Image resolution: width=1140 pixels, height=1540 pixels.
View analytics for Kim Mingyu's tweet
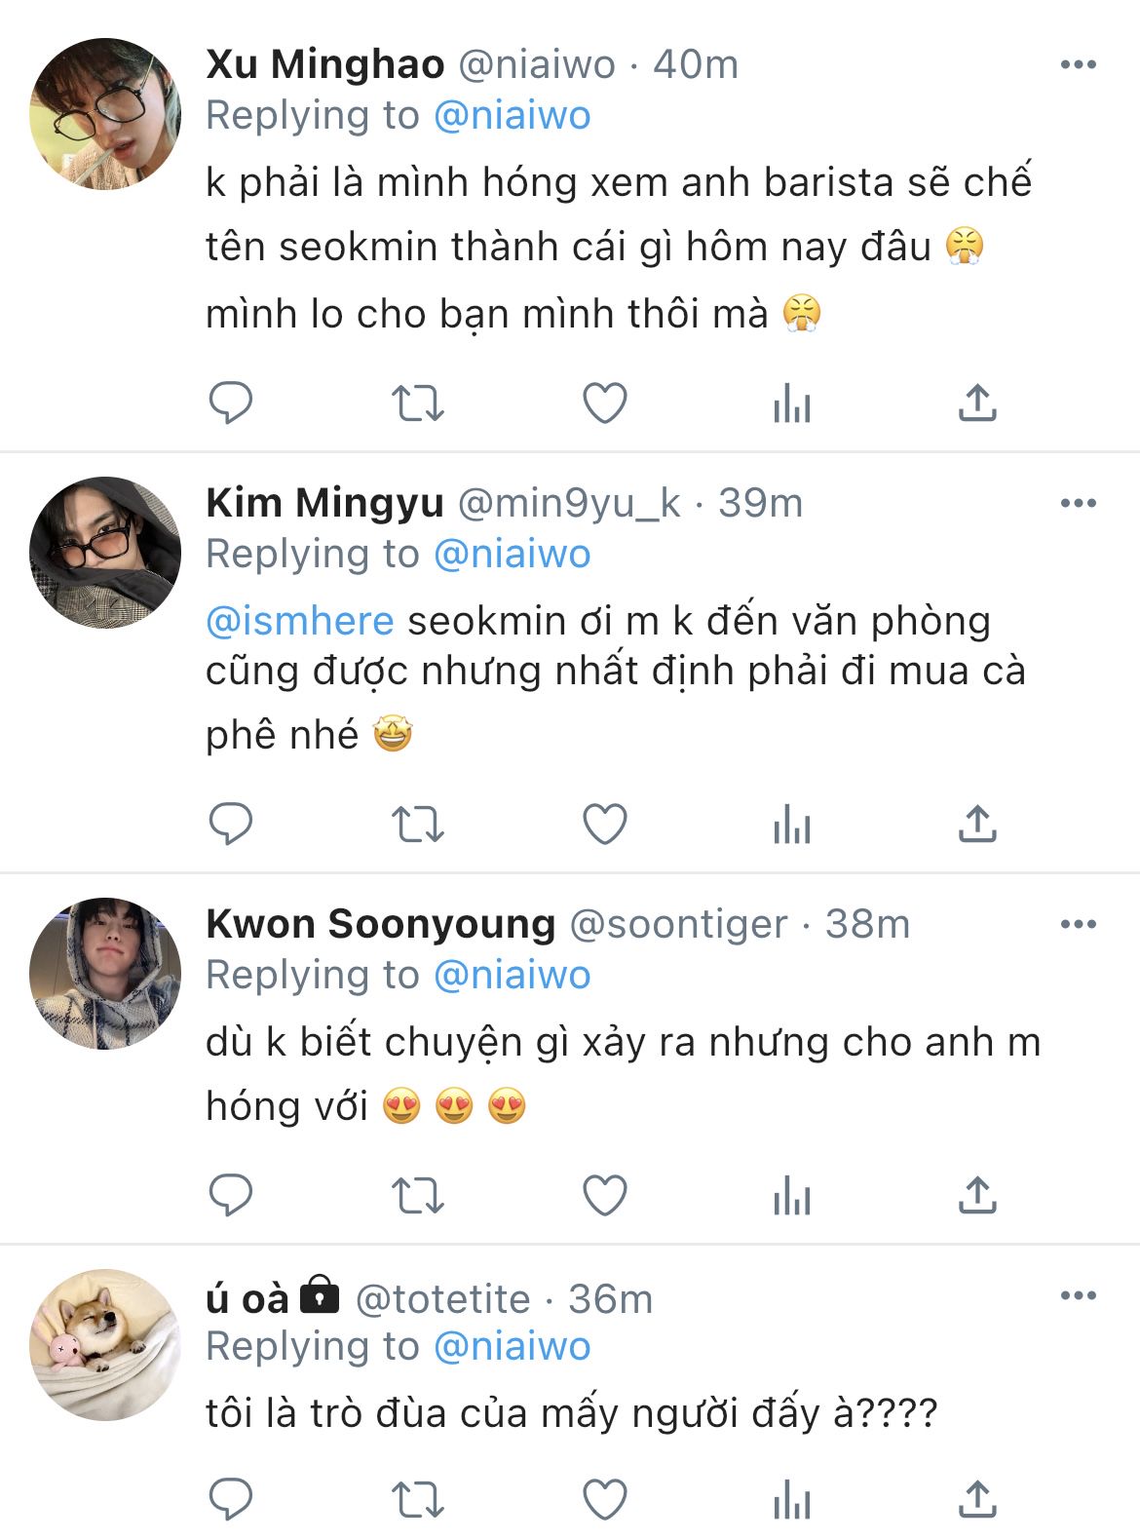[x=791, y=825]
